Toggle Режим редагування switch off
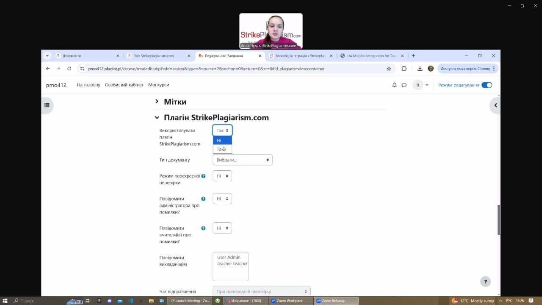Image resolution: width=542 pixels, height=305 pixels. pos(487,85)
